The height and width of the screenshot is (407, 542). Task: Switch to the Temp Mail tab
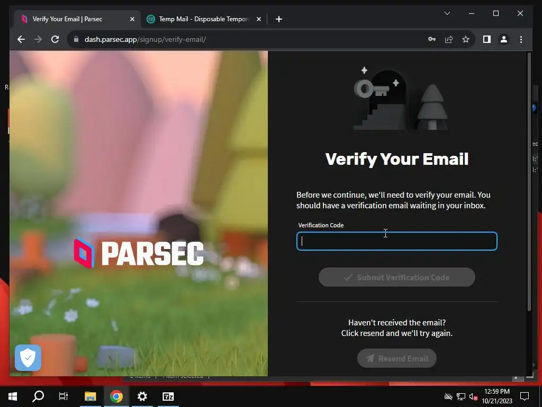204,19
